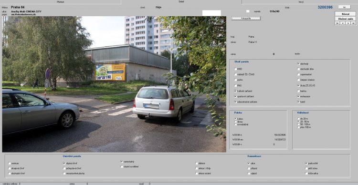Enable vlastní osvětlení checkbox
Image resolution: width=358 pixels, height=185 pixels.
coord(122,166)
